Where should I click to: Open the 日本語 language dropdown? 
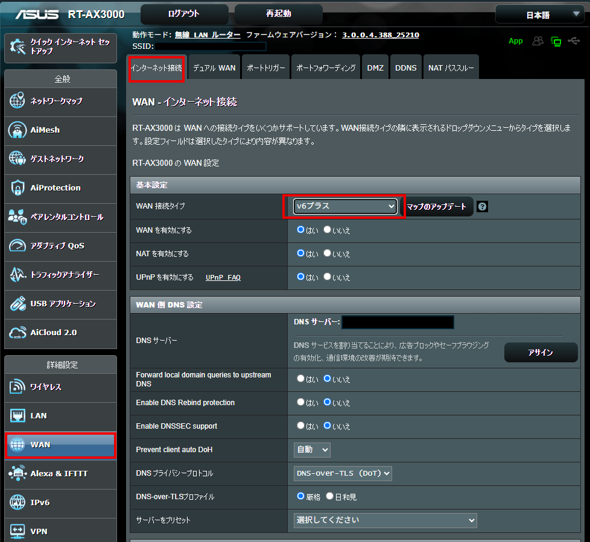click(x=539, y=14)
